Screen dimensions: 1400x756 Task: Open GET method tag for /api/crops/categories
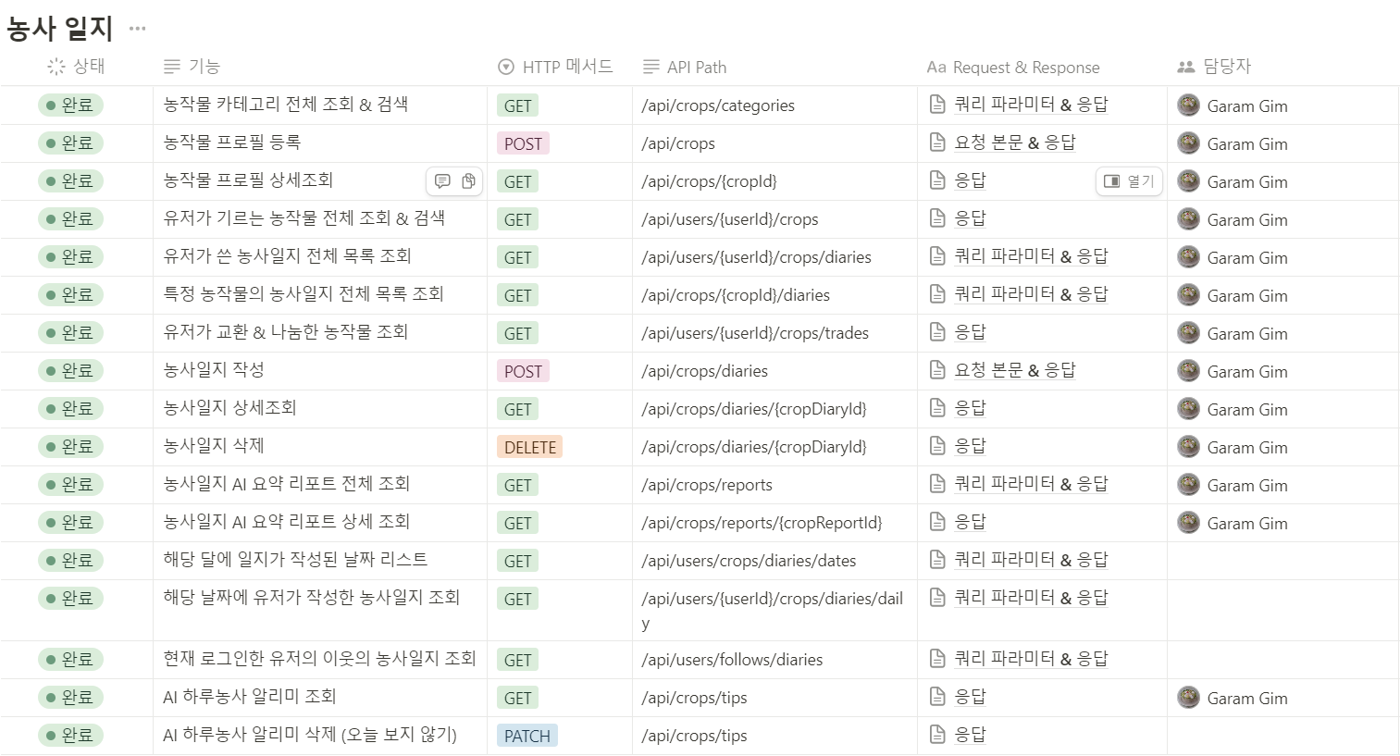pyautogui.click(x=518, y=105)
